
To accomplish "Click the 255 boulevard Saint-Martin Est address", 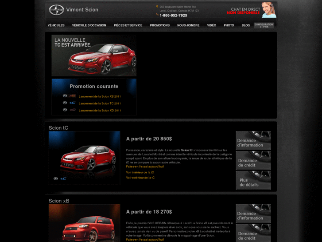I will point(179,8).
